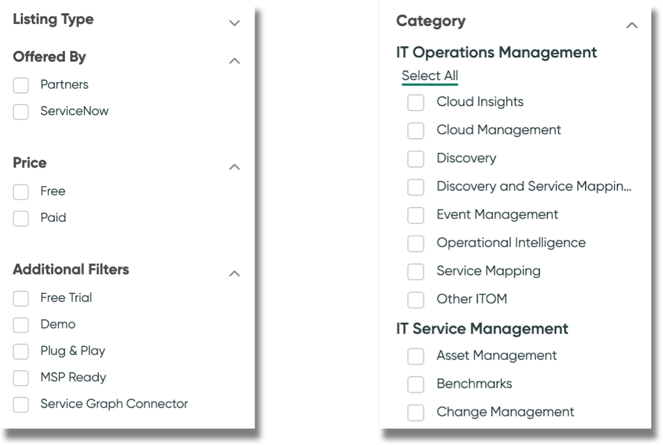Screen dimensions: 663x445
Task: Check the Cloud Insights category
Action: click(416, 101)
